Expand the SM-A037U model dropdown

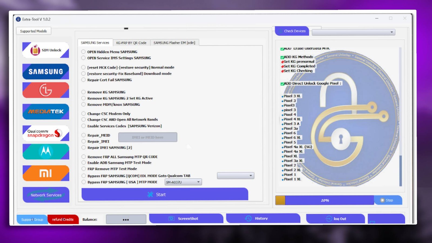tap(198, 182)
